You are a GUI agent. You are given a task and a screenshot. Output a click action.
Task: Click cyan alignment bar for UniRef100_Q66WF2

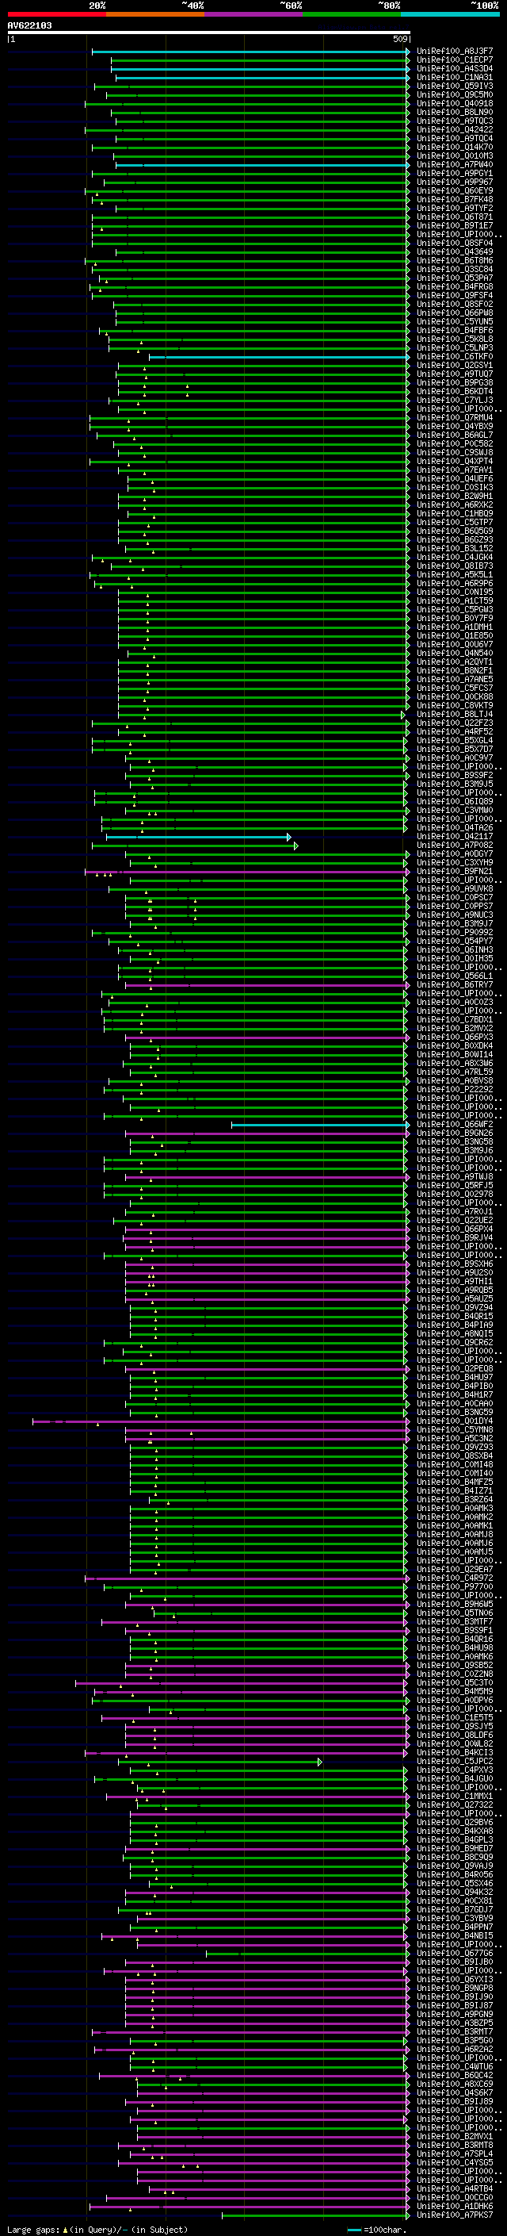coord(321,1124)
